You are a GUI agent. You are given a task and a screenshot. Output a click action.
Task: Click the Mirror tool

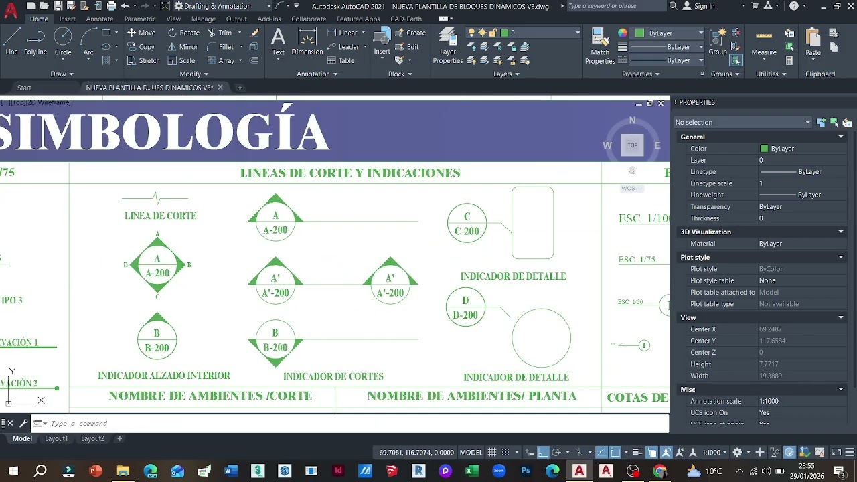pyautogui.click(x=183, y=47)
